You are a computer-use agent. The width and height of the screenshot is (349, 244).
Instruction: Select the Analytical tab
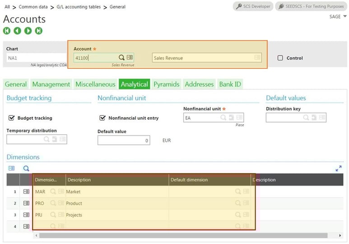(135, 84)
